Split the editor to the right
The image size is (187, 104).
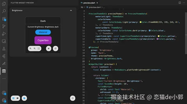180,3
